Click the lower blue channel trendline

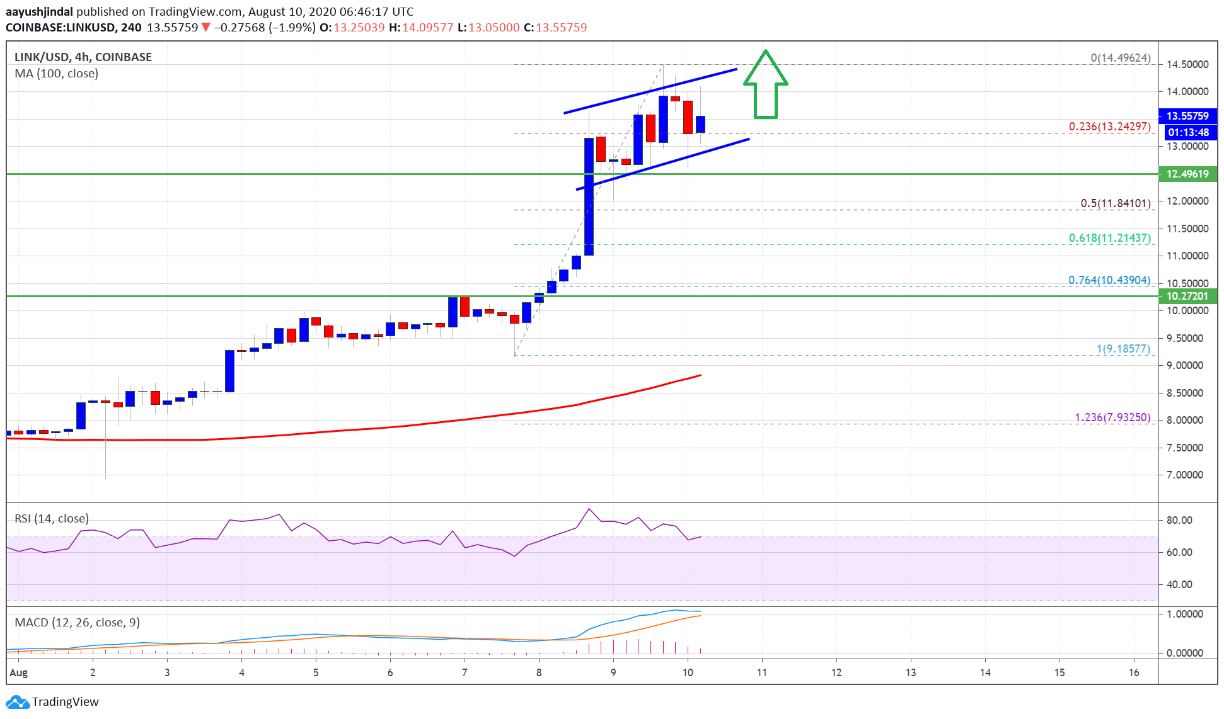pyautogui.click(x=662, y=164)
